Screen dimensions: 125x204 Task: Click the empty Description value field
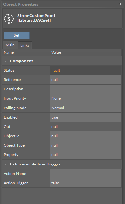coord(86,89)
